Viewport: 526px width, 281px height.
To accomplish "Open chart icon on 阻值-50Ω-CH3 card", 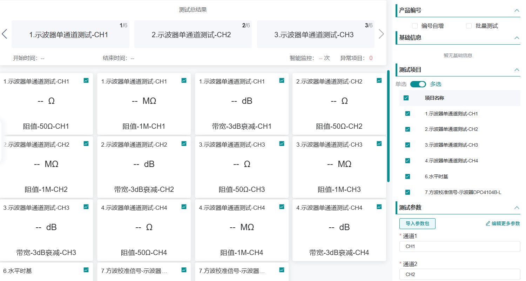I will tap(282, 144).
